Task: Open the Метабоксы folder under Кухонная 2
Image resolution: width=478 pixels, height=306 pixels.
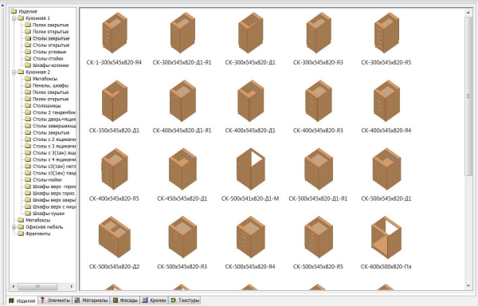Action: tap(41, 79)
